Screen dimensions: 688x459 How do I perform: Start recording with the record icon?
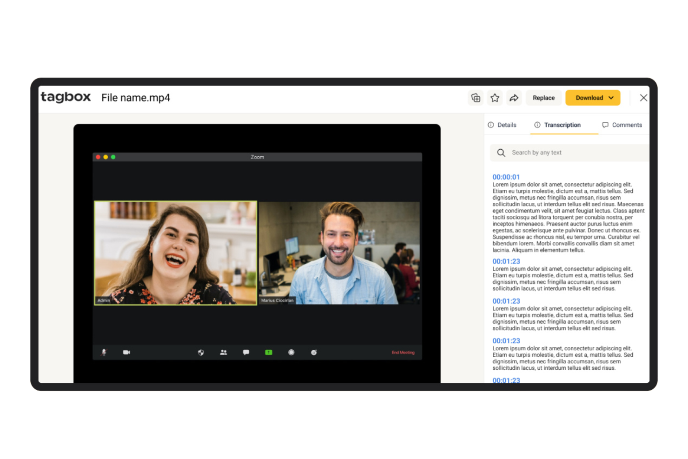coord(291,353)
